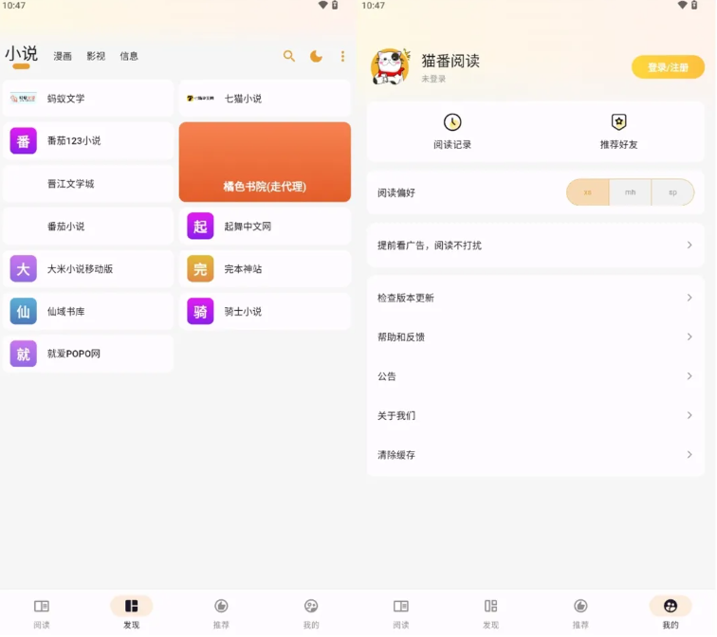This screenshot has width=717, height=637.
Task: Toggle night mode moon icon
Action: click(316, 56)
